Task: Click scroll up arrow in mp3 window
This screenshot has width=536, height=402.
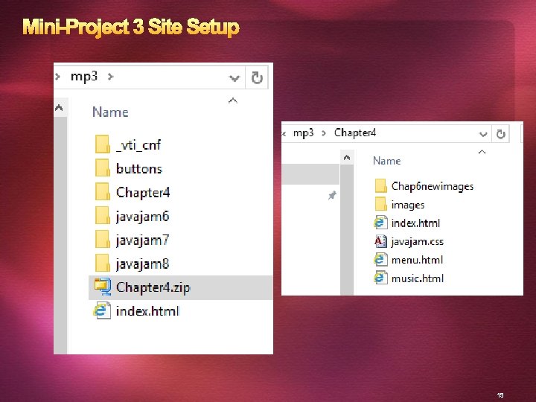Action: [59, 108]
